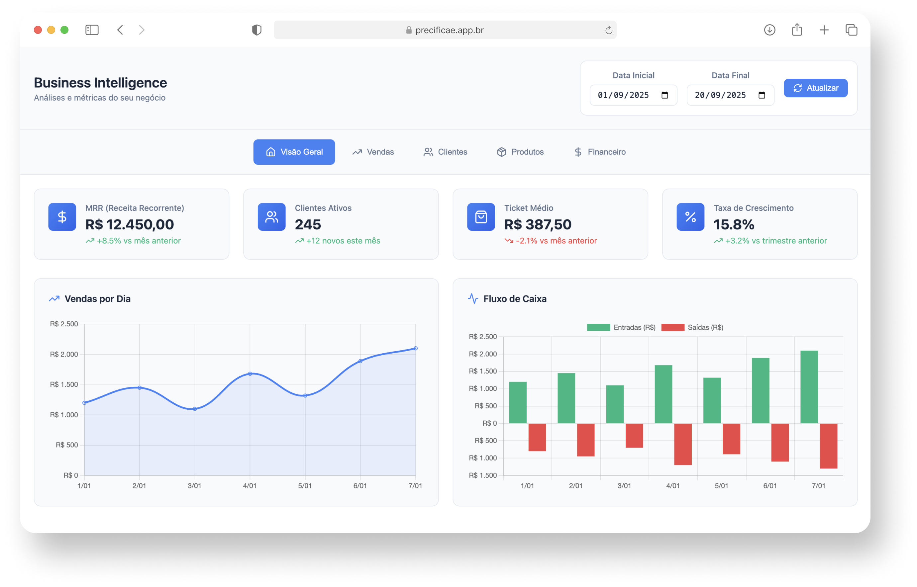
Task: Click the dollar icon on the MRR card
Action: pos(61,216)
